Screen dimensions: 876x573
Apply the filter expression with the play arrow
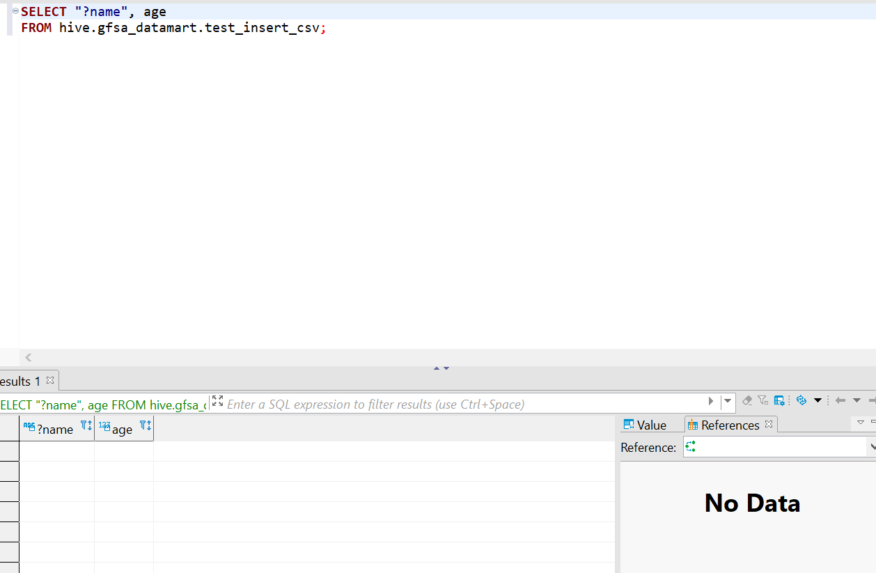[710, 400]
